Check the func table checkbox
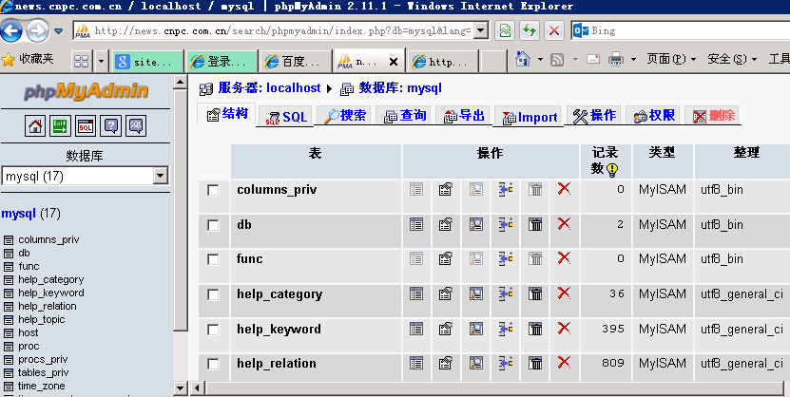The height and width of the screenshot is (397, 790). [213, 259]
